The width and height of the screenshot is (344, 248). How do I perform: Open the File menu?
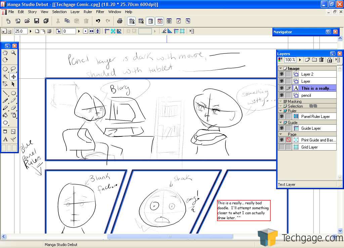[x=11, y=12]
